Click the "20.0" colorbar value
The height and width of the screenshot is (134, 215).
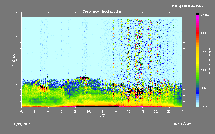click(203, 33)
